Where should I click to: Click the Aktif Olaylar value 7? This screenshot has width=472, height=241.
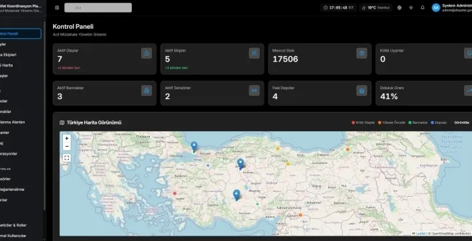[60, 60]
